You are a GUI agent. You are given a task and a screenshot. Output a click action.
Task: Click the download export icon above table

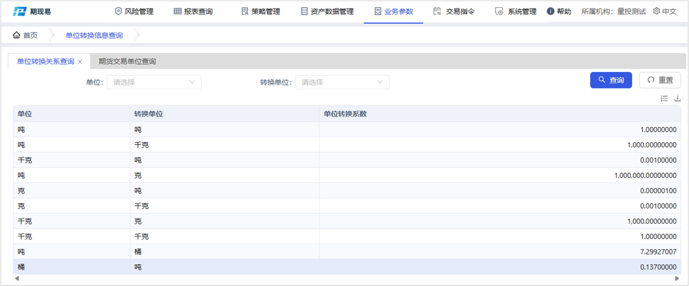pyautogui.click(x=677, y=99)
